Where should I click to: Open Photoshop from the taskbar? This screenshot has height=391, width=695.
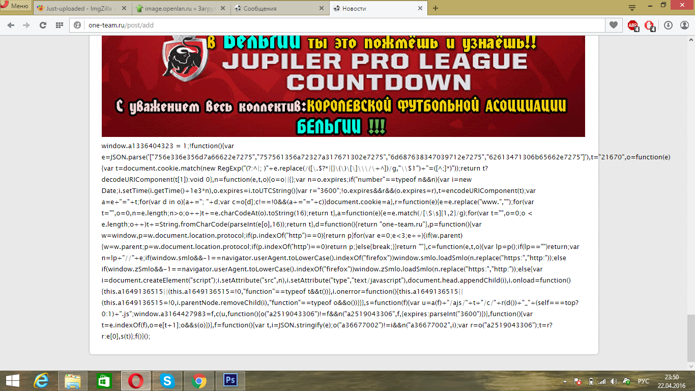[230, 380]
